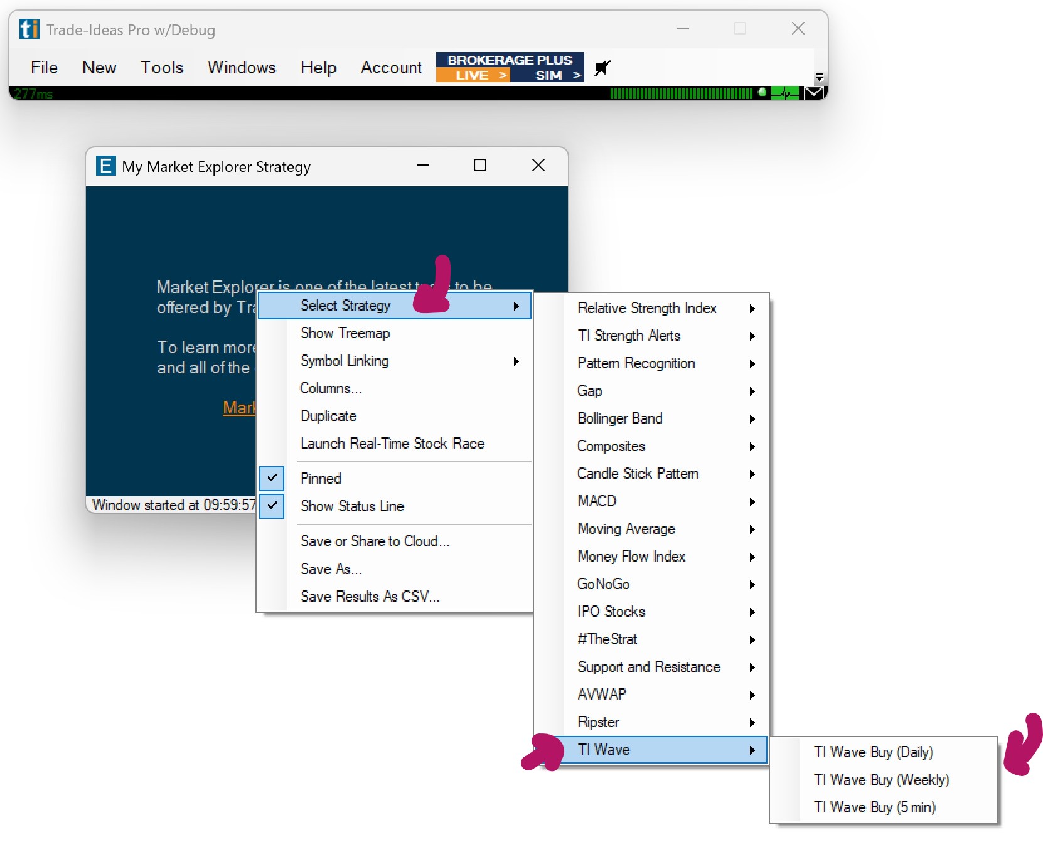
Task: Open the Tools menu
Action: [162, 68]
